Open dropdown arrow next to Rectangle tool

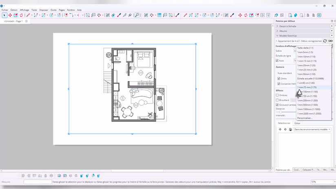coord(47,15)
